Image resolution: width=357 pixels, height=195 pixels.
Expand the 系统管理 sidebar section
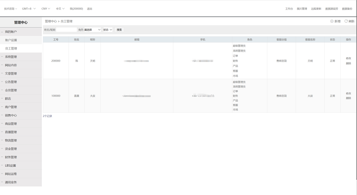(x=21, y=57)
